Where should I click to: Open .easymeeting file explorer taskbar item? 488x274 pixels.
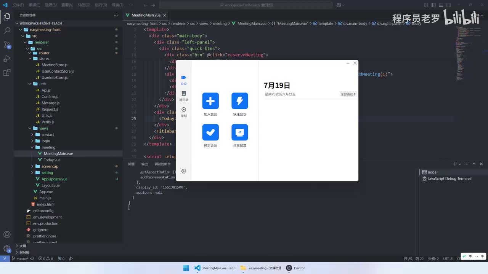[261, 268]
